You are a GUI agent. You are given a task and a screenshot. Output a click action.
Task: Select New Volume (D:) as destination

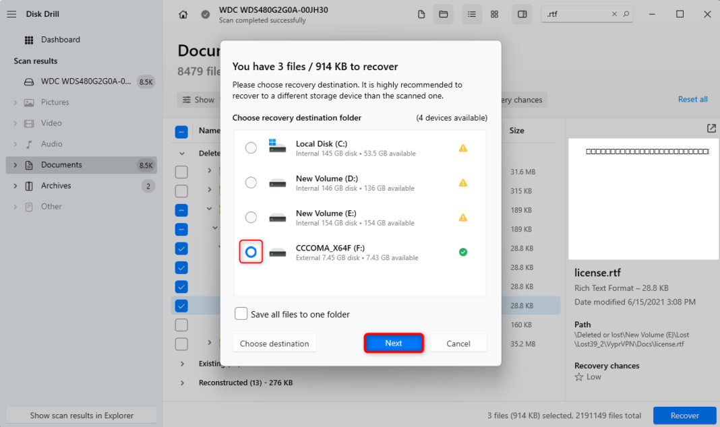[251, 182]
